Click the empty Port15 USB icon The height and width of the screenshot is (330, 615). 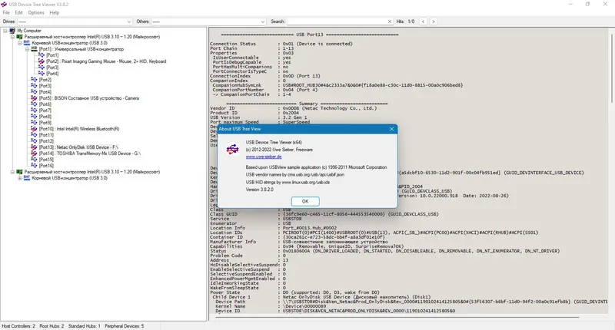[34, 160]
